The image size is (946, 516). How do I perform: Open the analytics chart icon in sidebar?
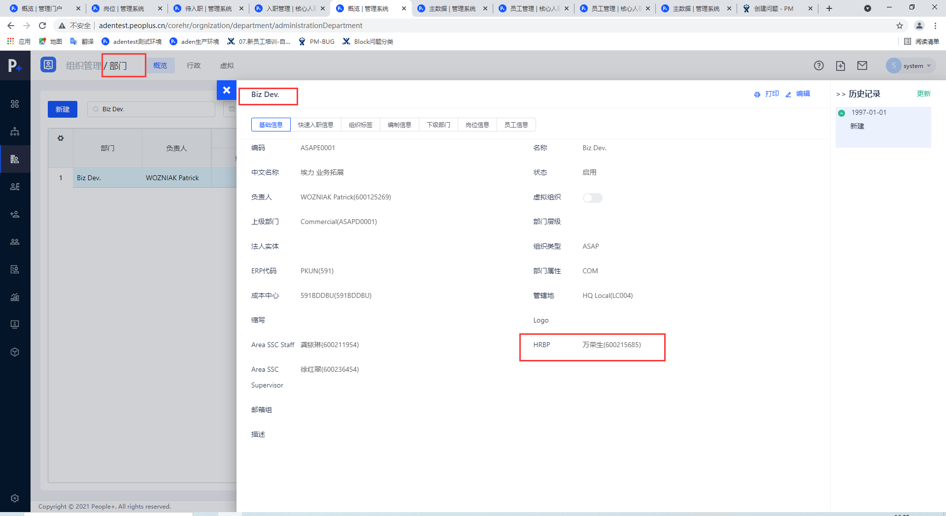pos(15,297)
